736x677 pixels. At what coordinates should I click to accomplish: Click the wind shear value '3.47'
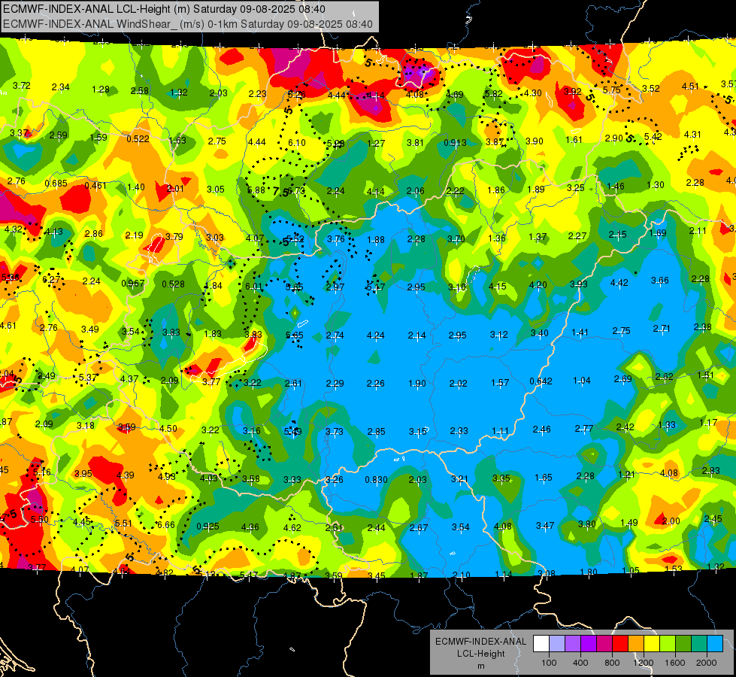[x=545, y=525]
